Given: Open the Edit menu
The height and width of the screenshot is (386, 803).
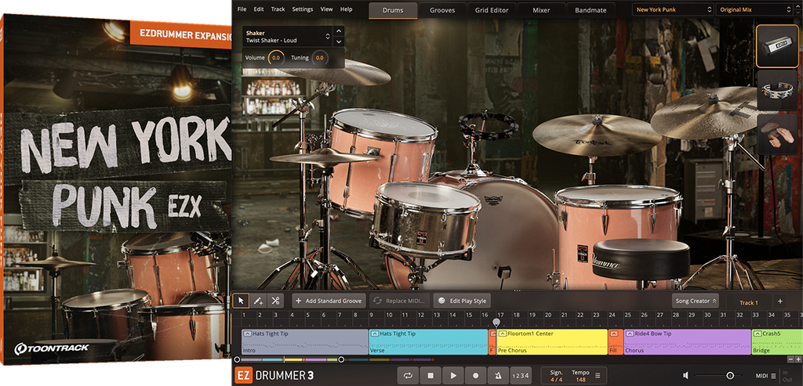Looking at the screenshot, I should coord(259,9).
